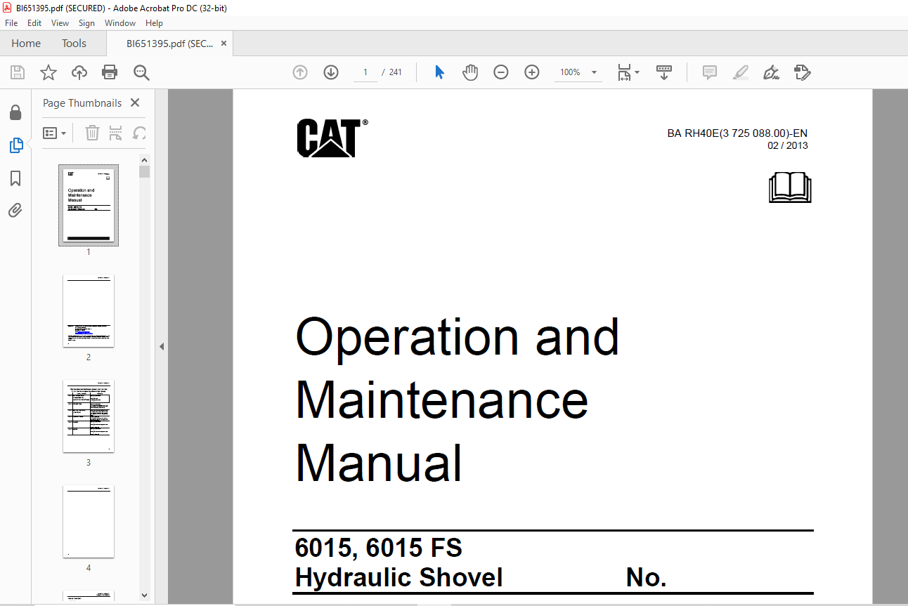Switch to the Home tab

(x=26, y=44)
